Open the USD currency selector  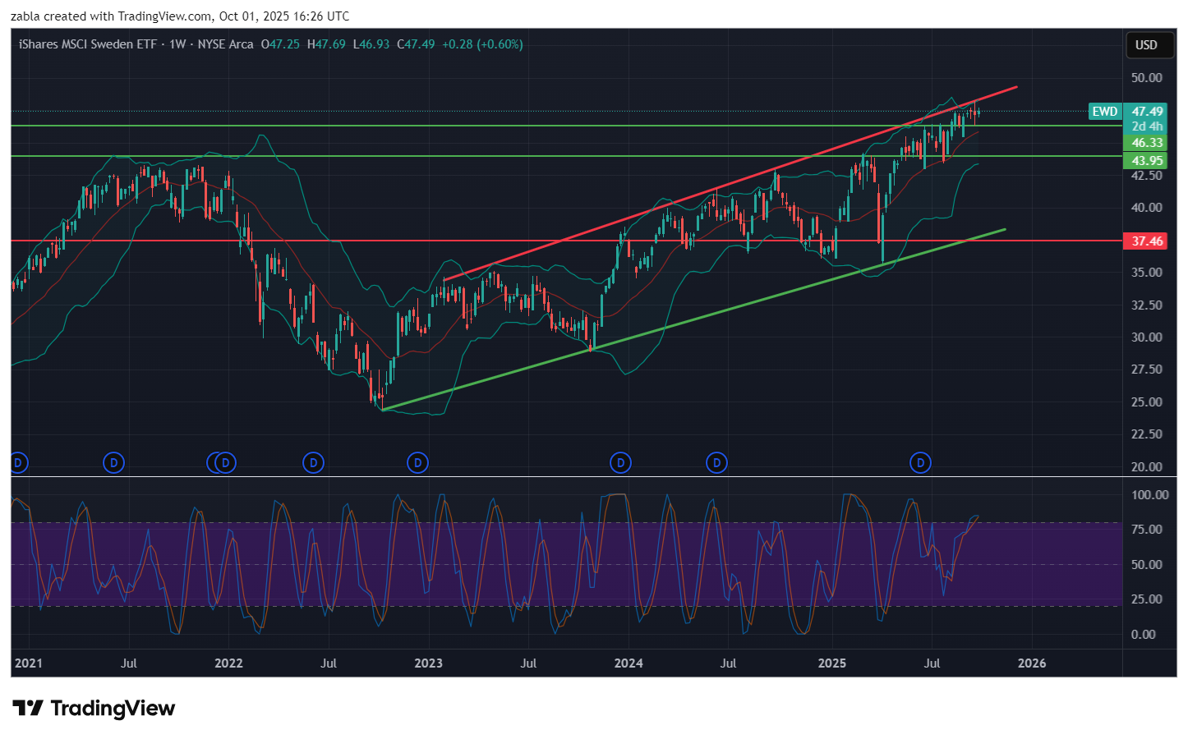1146,45
